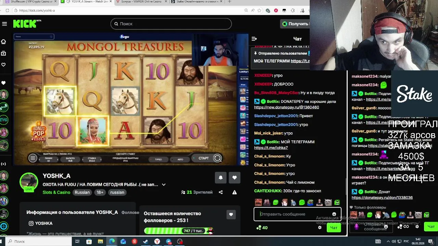Open YOSHK_A channel avatar
The image size is (438, 246).
coord(29,182)
